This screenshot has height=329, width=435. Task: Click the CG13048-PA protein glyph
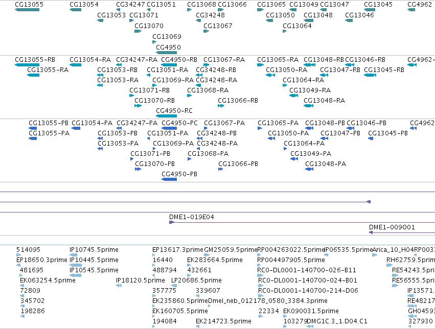tap(309, 169)
